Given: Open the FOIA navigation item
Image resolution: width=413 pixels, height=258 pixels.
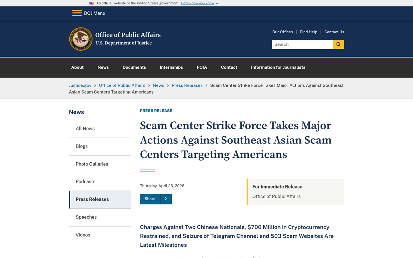Looking at the screenshot, I should click(202, 67).
